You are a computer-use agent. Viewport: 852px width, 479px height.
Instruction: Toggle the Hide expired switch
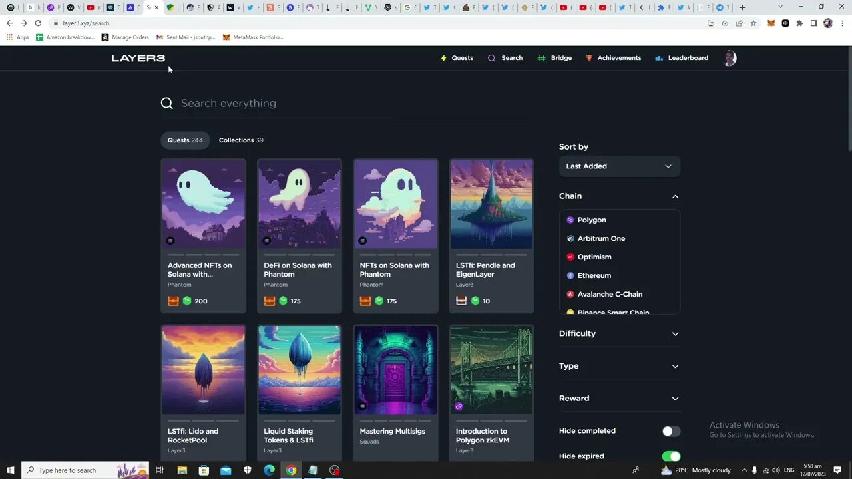click(x=671, y=456)
